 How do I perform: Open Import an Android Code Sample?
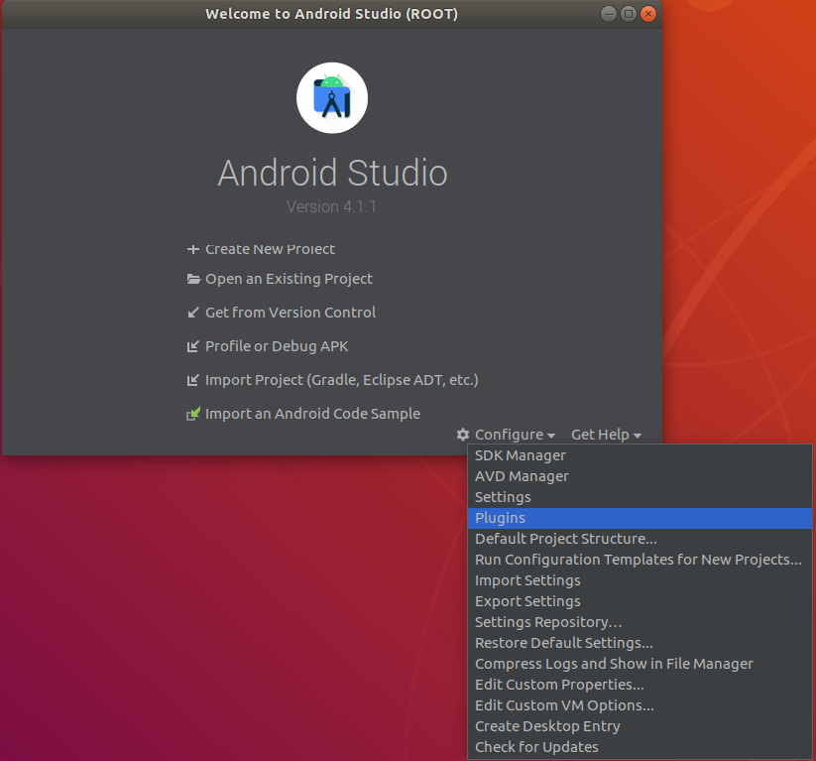tap(312, 414)
